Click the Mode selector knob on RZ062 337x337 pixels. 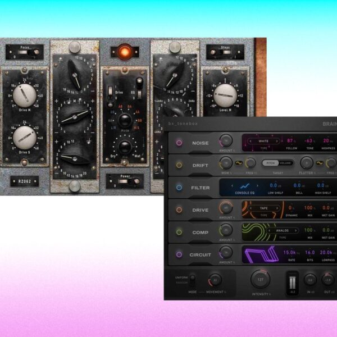point(125,120)
